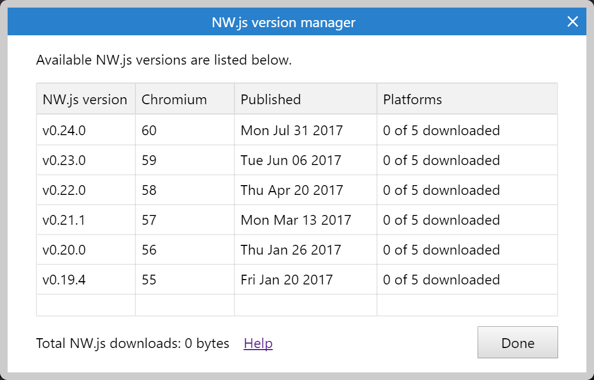The height and width of the screenshot is (380, 594).
Task: Click the NW.js version column header
Action: (85, 99)
